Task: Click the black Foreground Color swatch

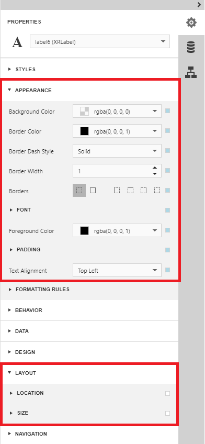Action: click(85, 230)
